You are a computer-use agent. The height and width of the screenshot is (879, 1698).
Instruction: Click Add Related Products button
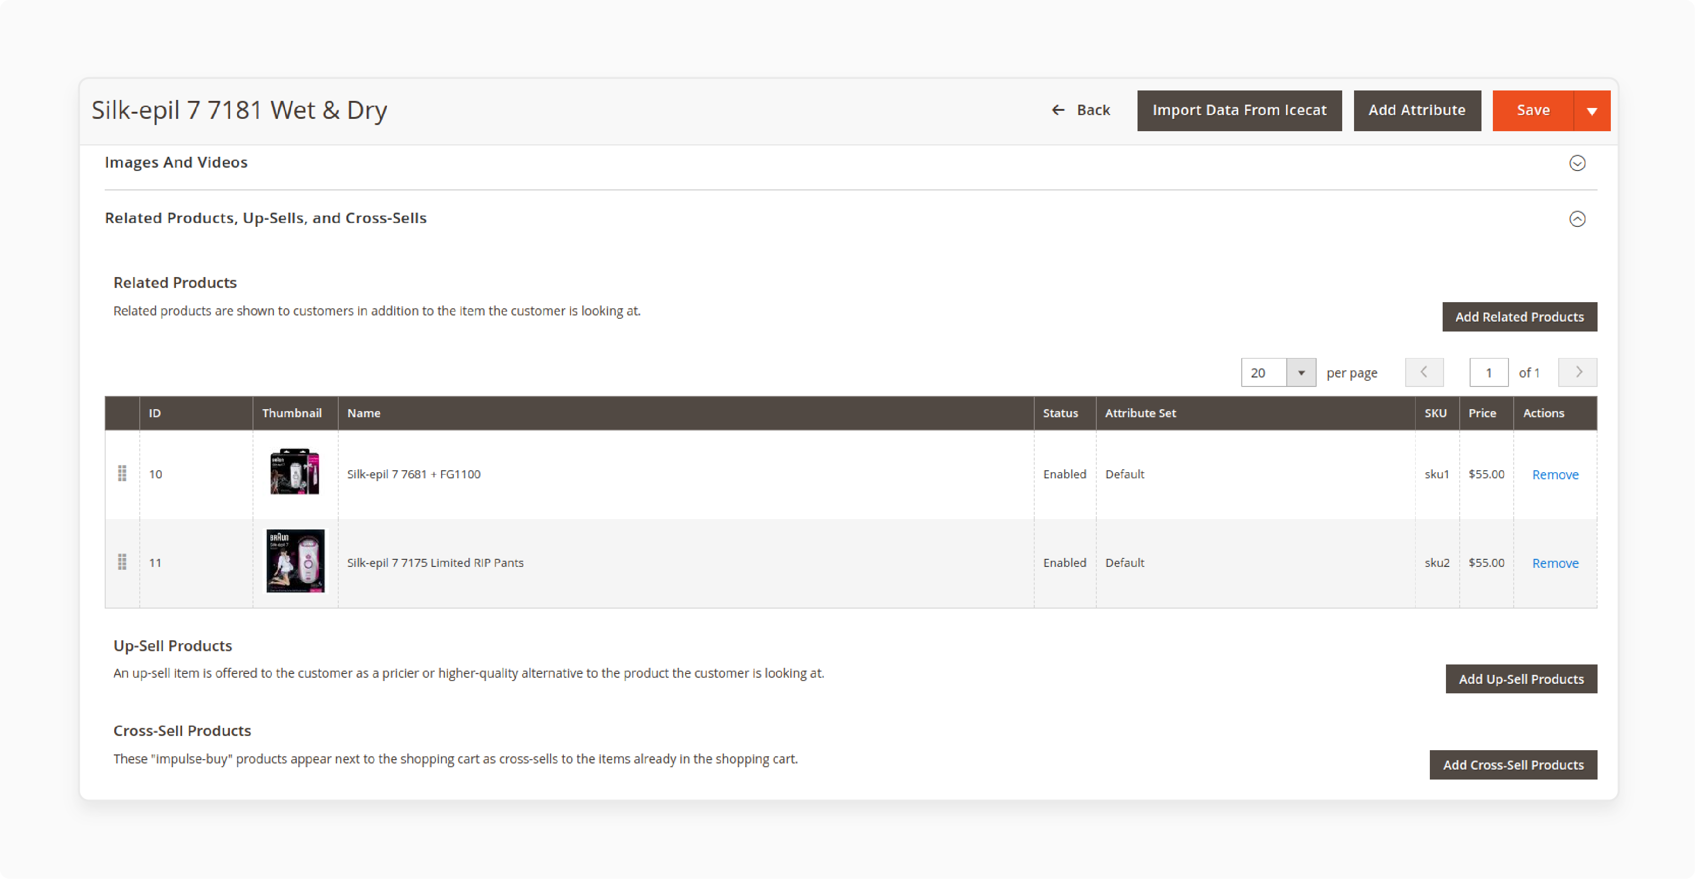click(1519, 317)
